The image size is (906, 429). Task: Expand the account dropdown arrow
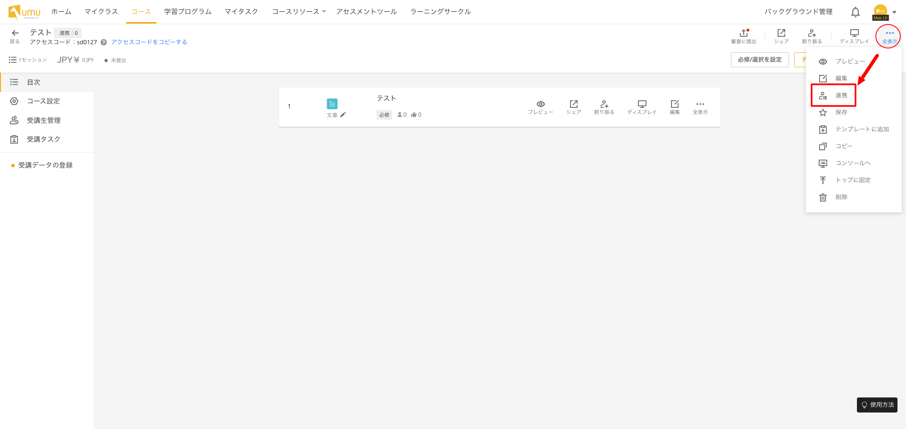tap(894, 12)
